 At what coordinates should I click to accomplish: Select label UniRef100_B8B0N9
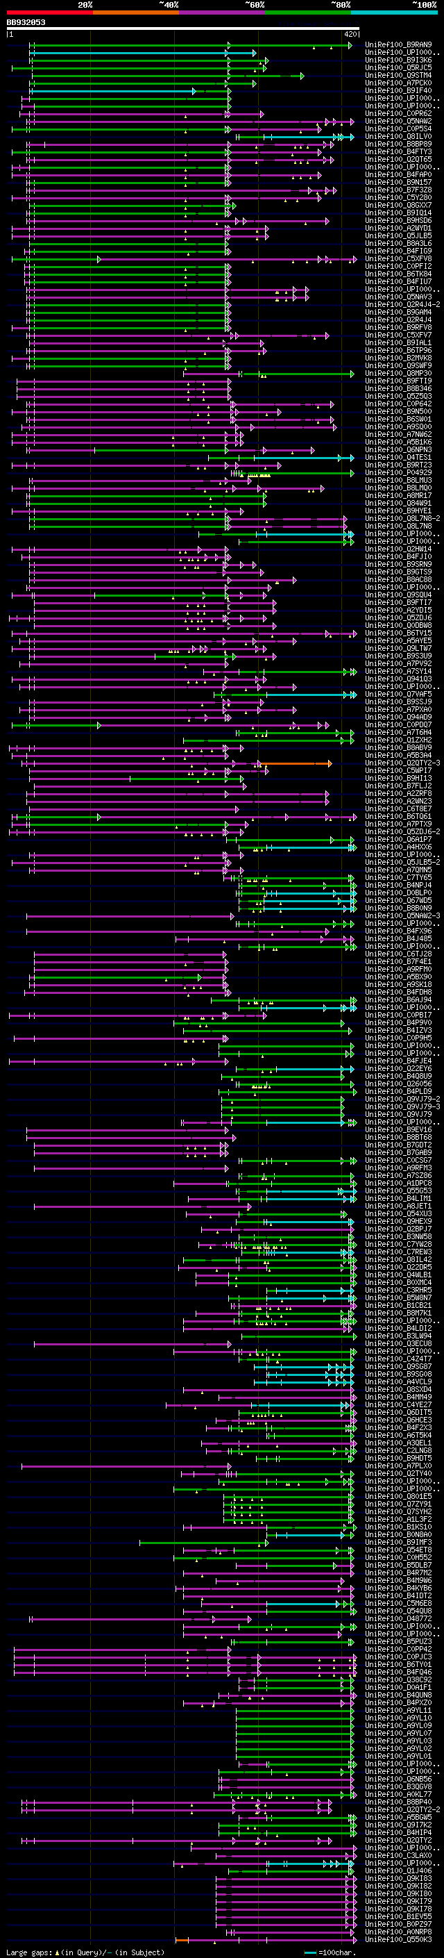tap(398, 909)
